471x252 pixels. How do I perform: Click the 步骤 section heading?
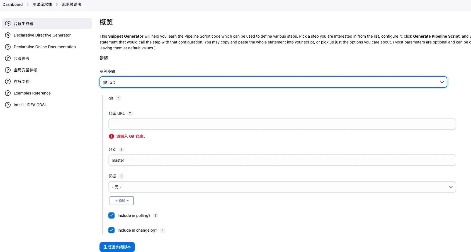click(104, 58)
